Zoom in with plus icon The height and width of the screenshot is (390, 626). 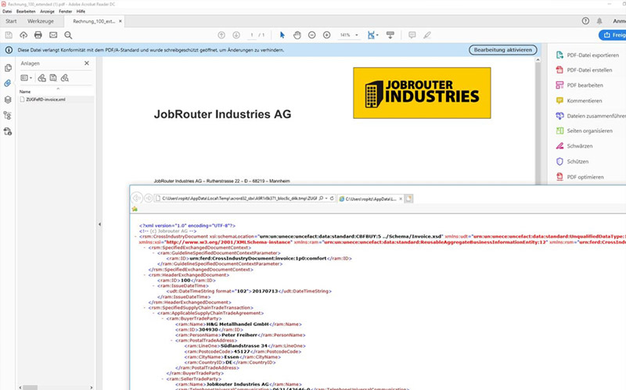pyautogui.click(x=326, y=35)
